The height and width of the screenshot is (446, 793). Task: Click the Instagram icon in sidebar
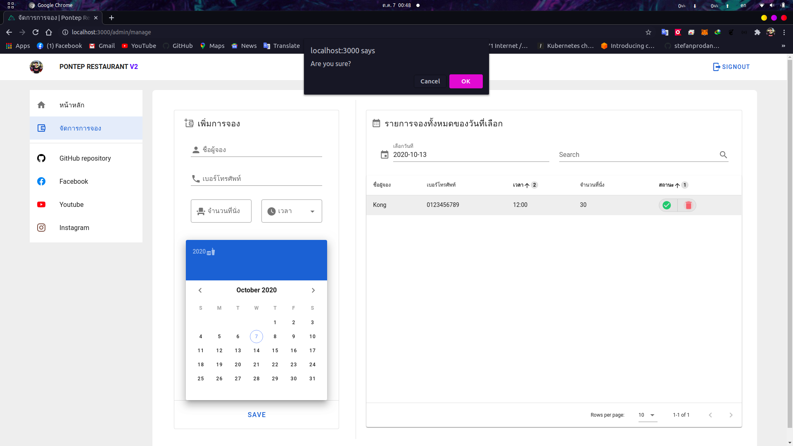coord(41,228)
